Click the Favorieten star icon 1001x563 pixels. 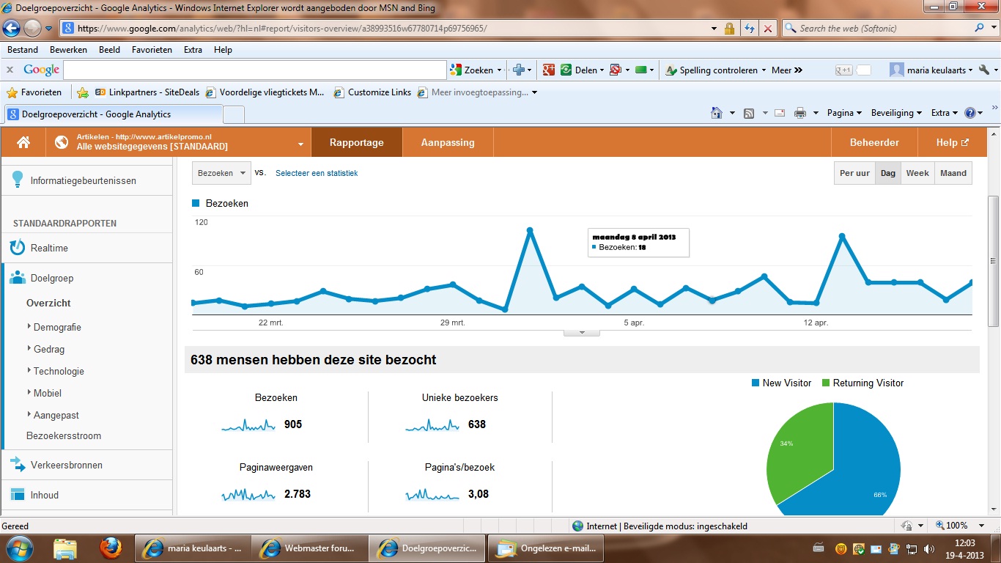click(x=12, y=92)
